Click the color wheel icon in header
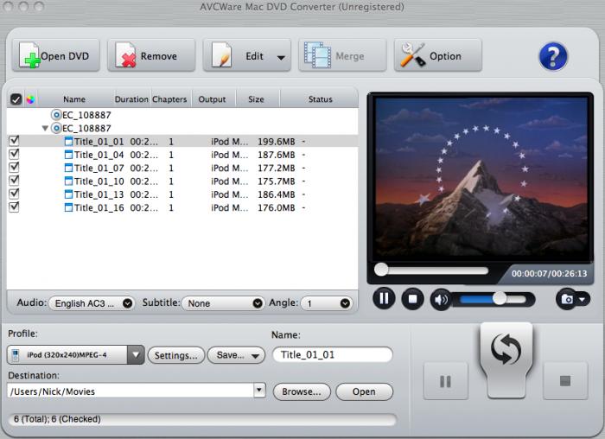Image resolution: width=605 pixels, height=439 pixels. click(30, 99)
